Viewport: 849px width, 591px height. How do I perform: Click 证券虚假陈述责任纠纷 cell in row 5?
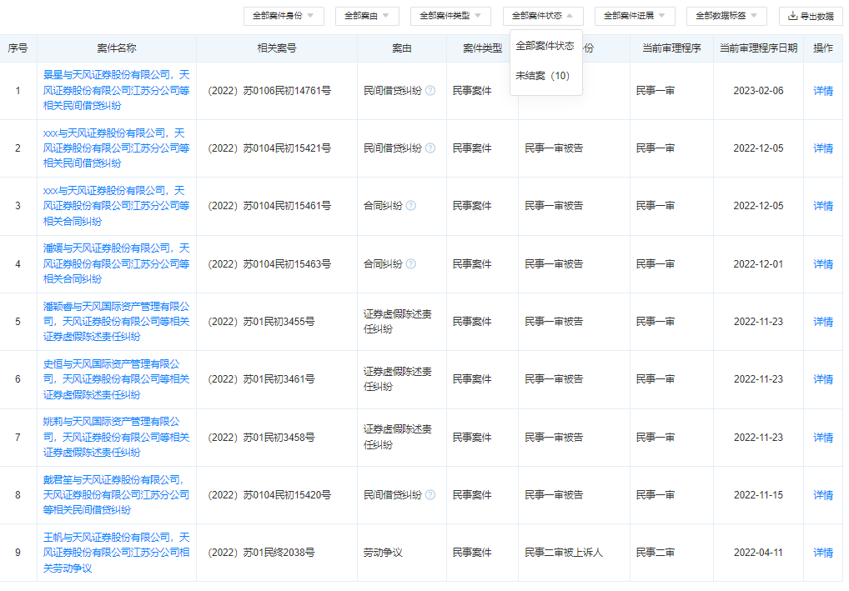tap(398, 322)
